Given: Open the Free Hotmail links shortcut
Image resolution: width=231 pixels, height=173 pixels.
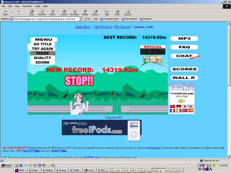Looking at the screenshot, I should coord(129,19).
